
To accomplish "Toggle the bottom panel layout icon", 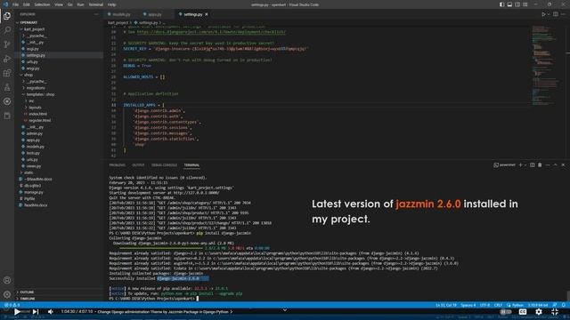I will pyautogui.click(x=509, y=4).
